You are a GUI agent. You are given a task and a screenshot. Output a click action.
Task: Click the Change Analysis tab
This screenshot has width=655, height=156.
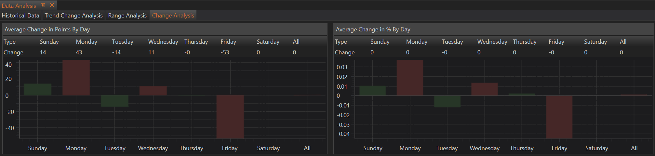[x=173, y=16]
